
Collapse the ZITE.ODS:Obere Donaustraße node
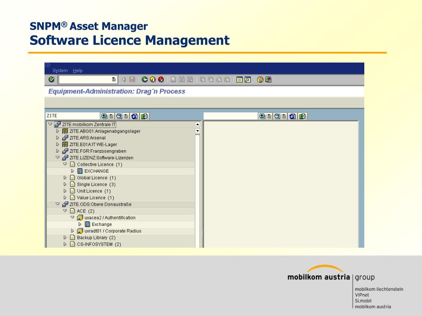(58, 204)
